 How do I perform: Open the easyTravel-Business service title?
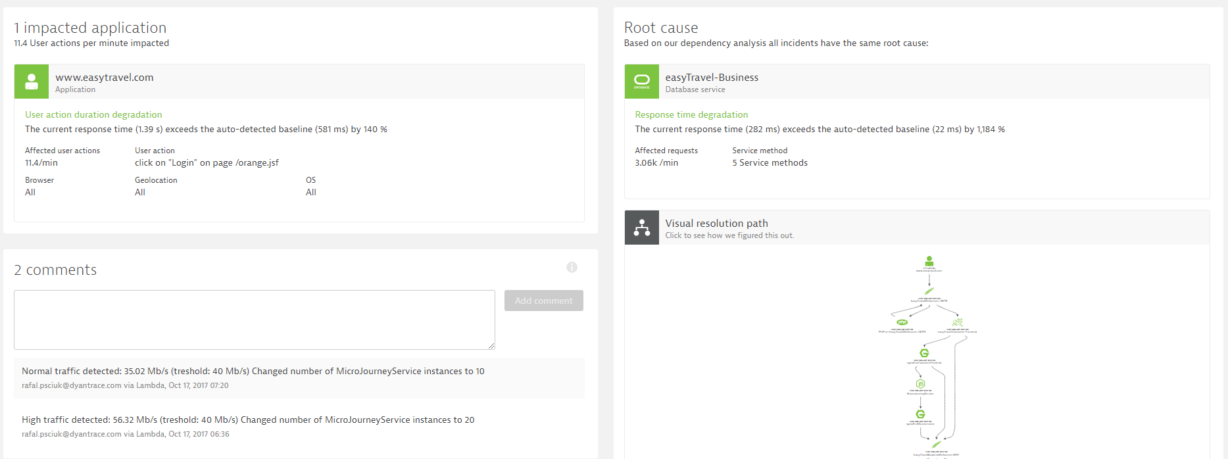coord(712,78)
